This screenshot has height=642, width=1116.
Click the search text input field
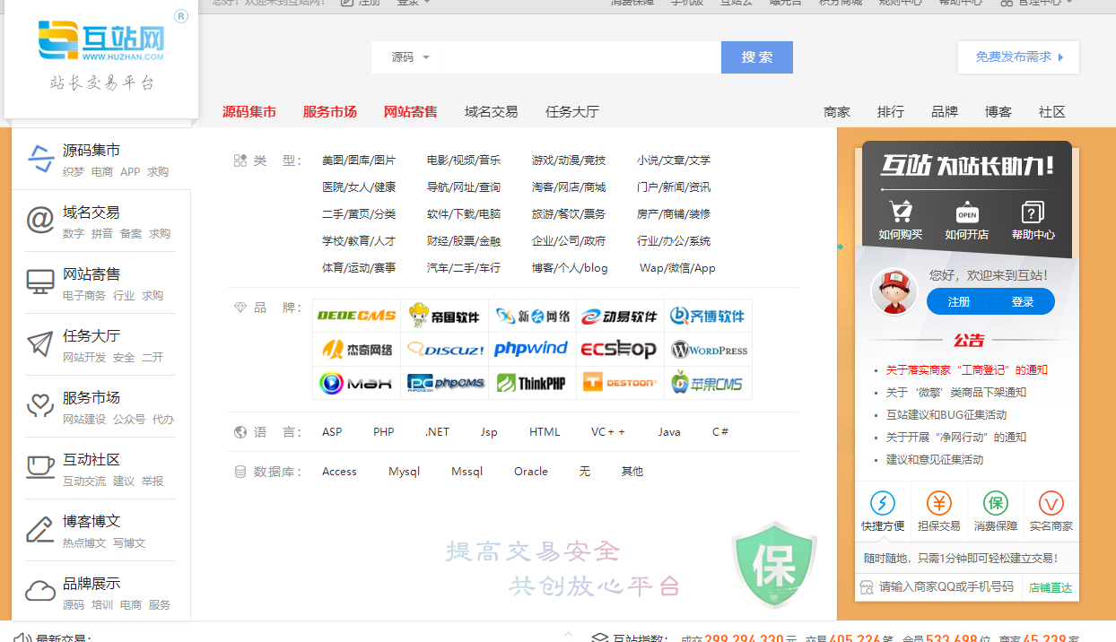581,57
